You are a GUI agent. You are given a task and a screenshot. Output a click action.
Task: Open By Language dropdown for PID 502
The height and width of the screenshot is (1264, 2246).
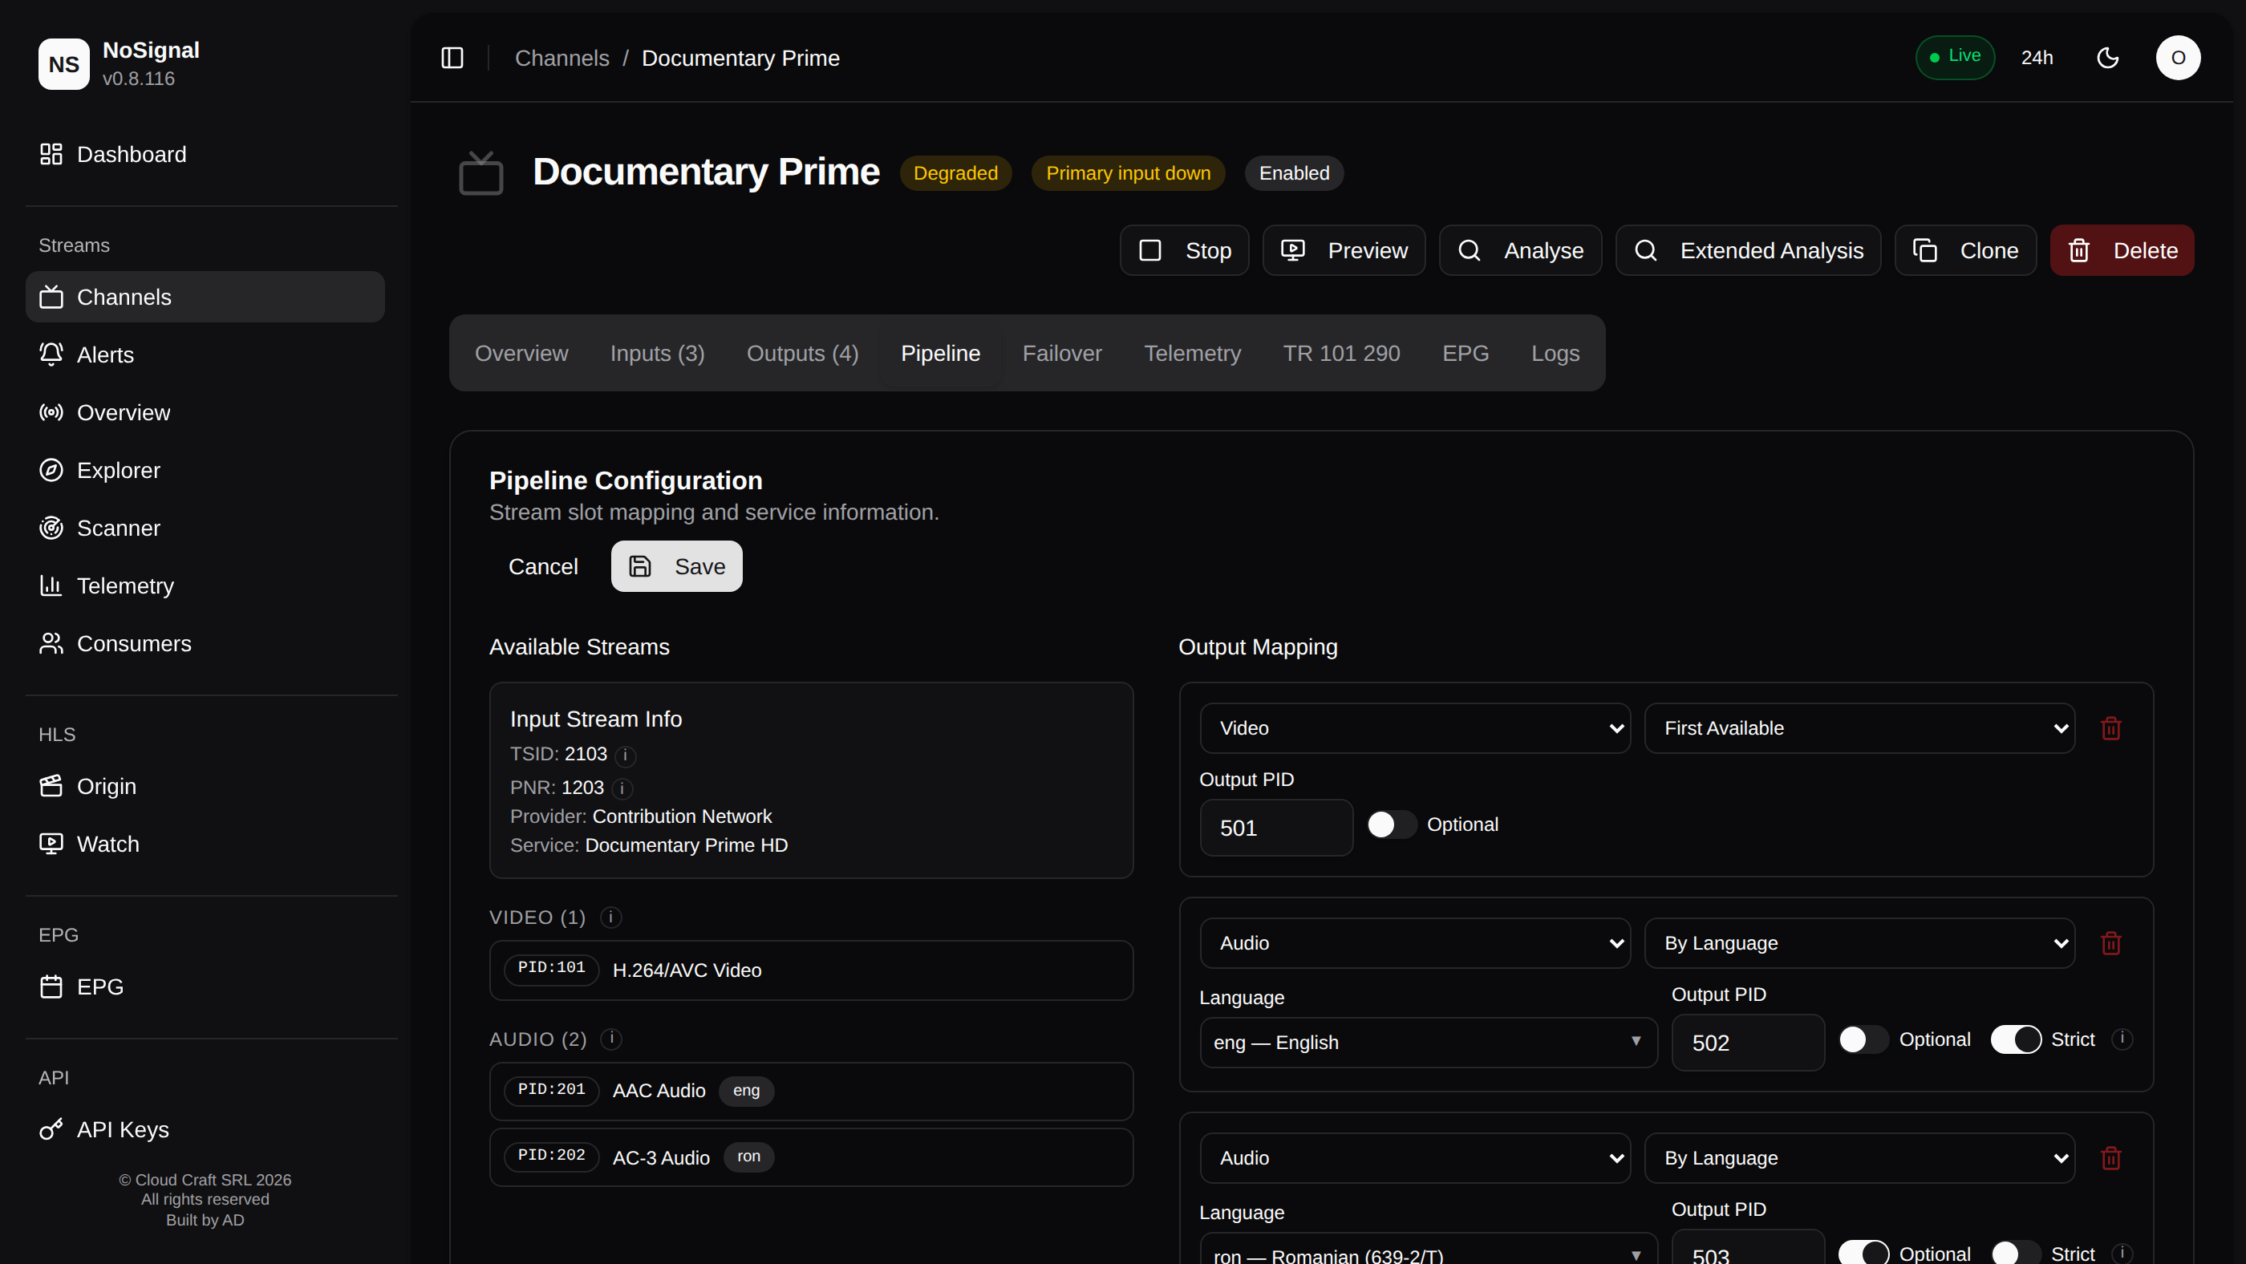(1859, 943)
